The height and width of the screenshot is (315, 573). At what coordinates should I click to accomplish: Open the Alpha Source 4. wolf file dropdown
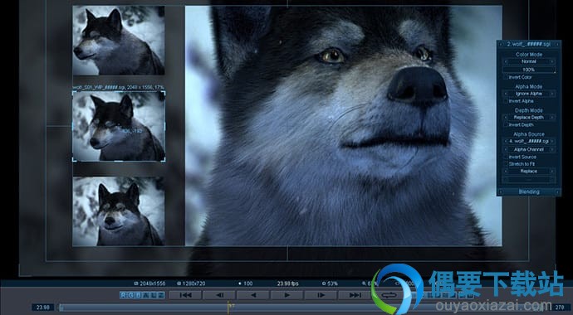529,142
